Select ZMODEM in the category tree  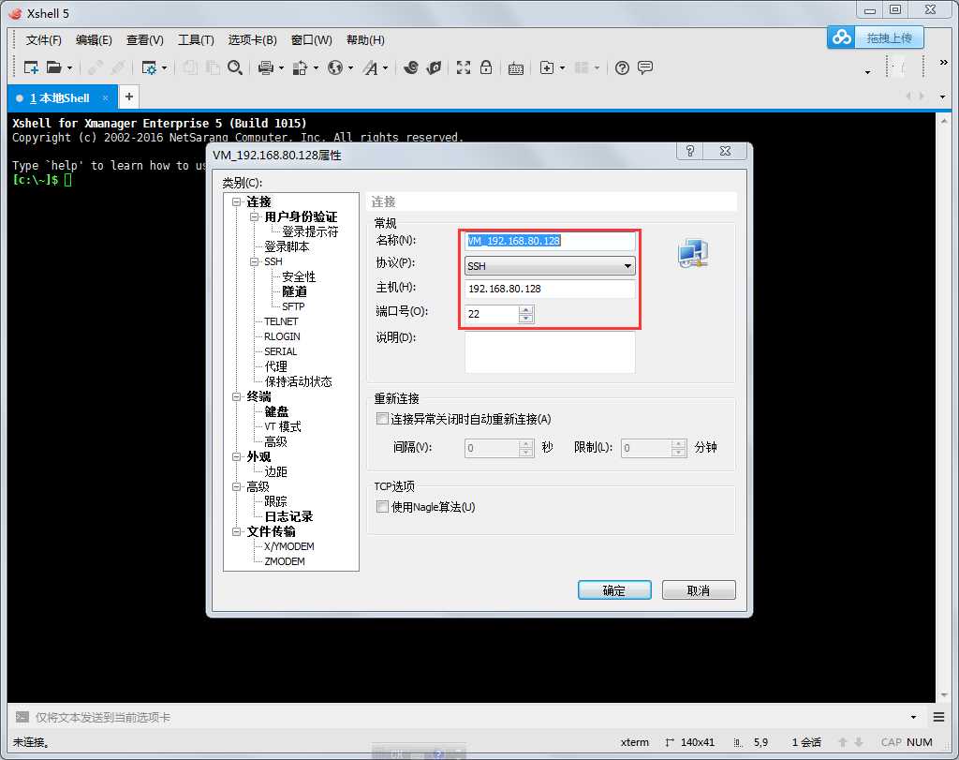tap(285, 561)
